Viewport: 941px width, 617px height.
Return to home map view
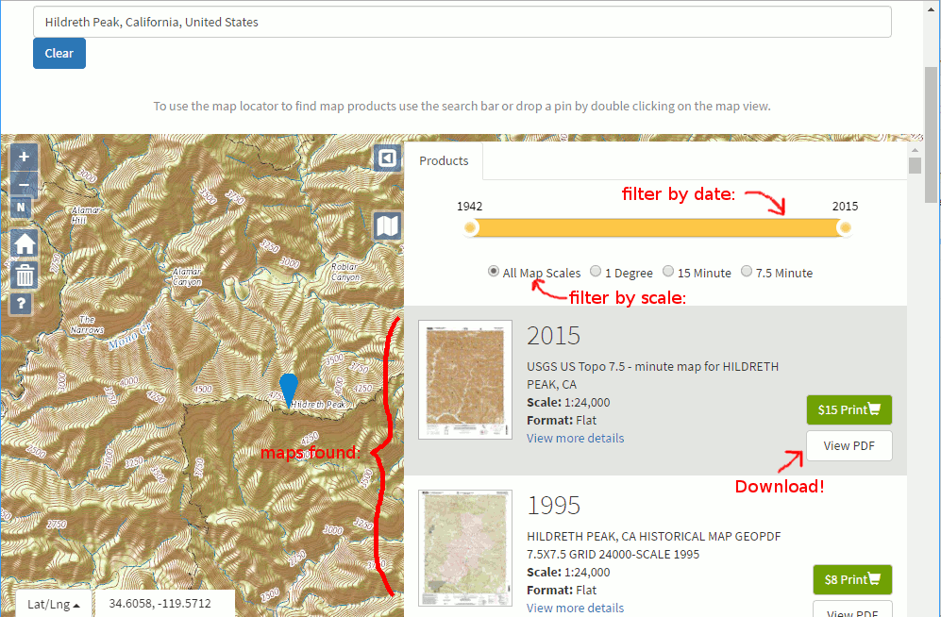[23, 242]
